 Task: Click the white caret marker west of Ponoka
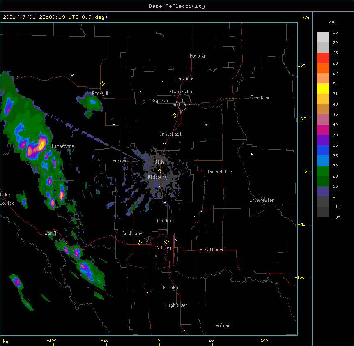(x=150, y=60)
